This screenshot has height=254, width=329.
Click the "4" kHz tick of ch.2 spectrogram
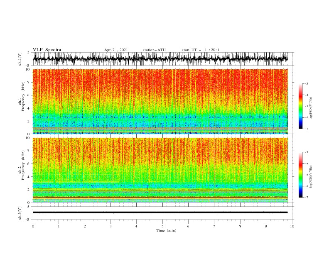pyautogui.click(x=29, y=177)
